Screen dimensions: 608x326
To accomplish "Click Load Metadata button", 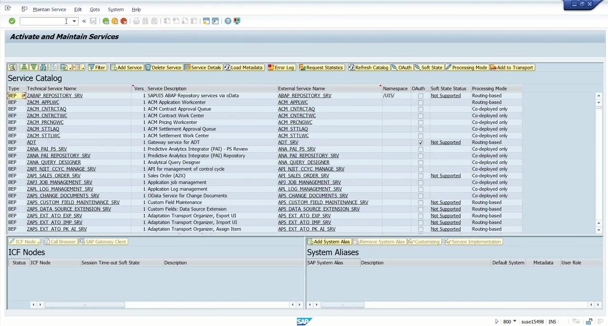I will tap(243, 67).
